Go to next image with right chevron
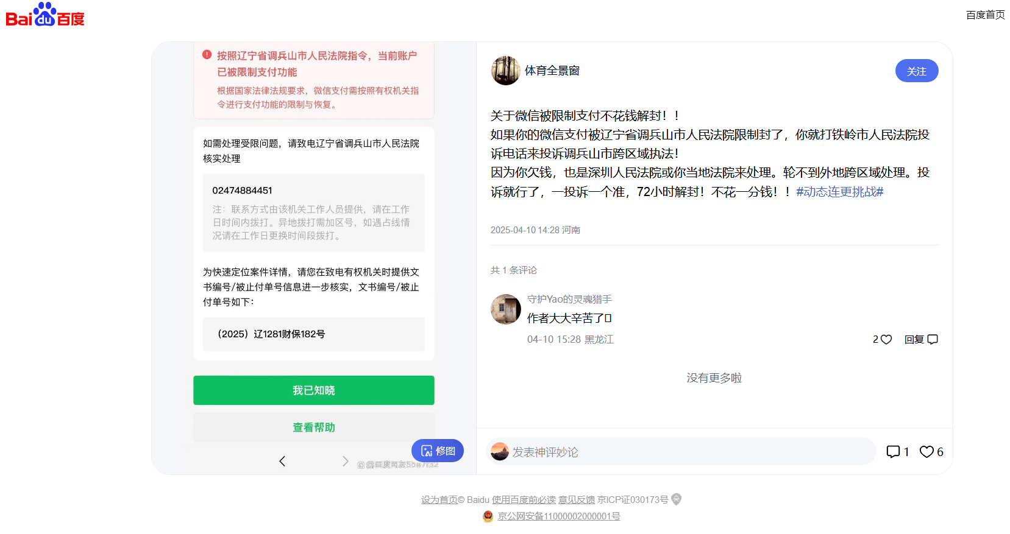This screenshot has width=1010, height=534. click(345, 461)
